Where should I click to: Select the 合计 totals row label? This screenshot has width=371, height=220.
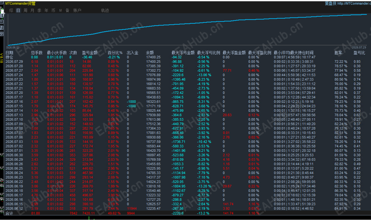(x=10, y=213)
